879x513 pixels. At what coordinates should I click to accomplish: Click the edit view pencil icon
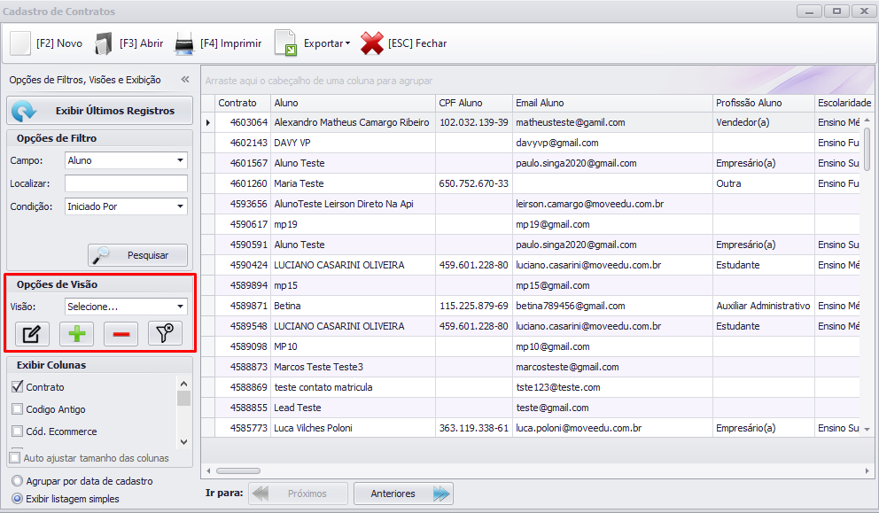[32, 334]
